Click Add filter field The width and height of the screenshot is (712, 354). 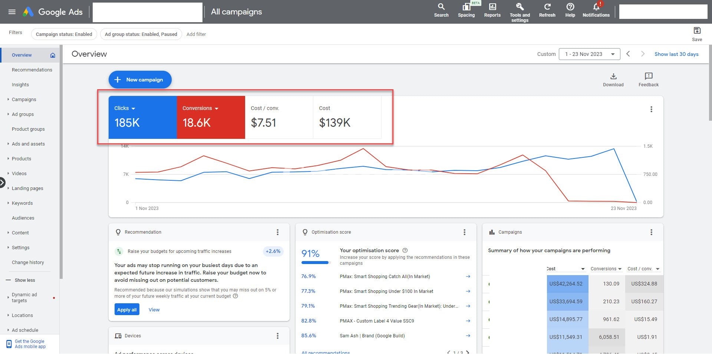click(x=196, y=34)
